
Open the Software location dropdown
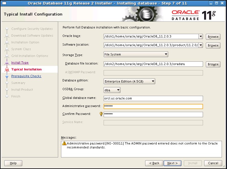[200, 45]
